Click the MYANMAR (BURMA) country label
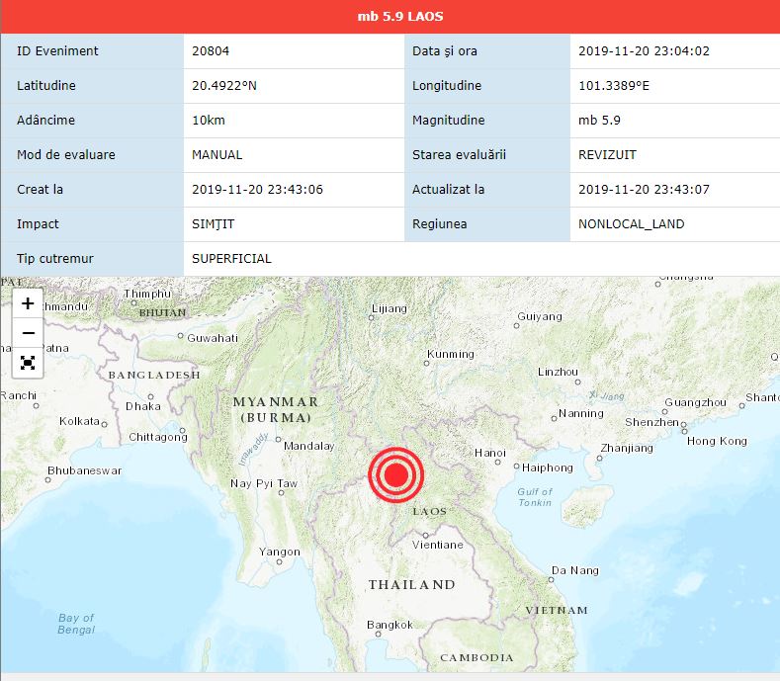Viewport: 780px width, 681px height. point(275,409)
